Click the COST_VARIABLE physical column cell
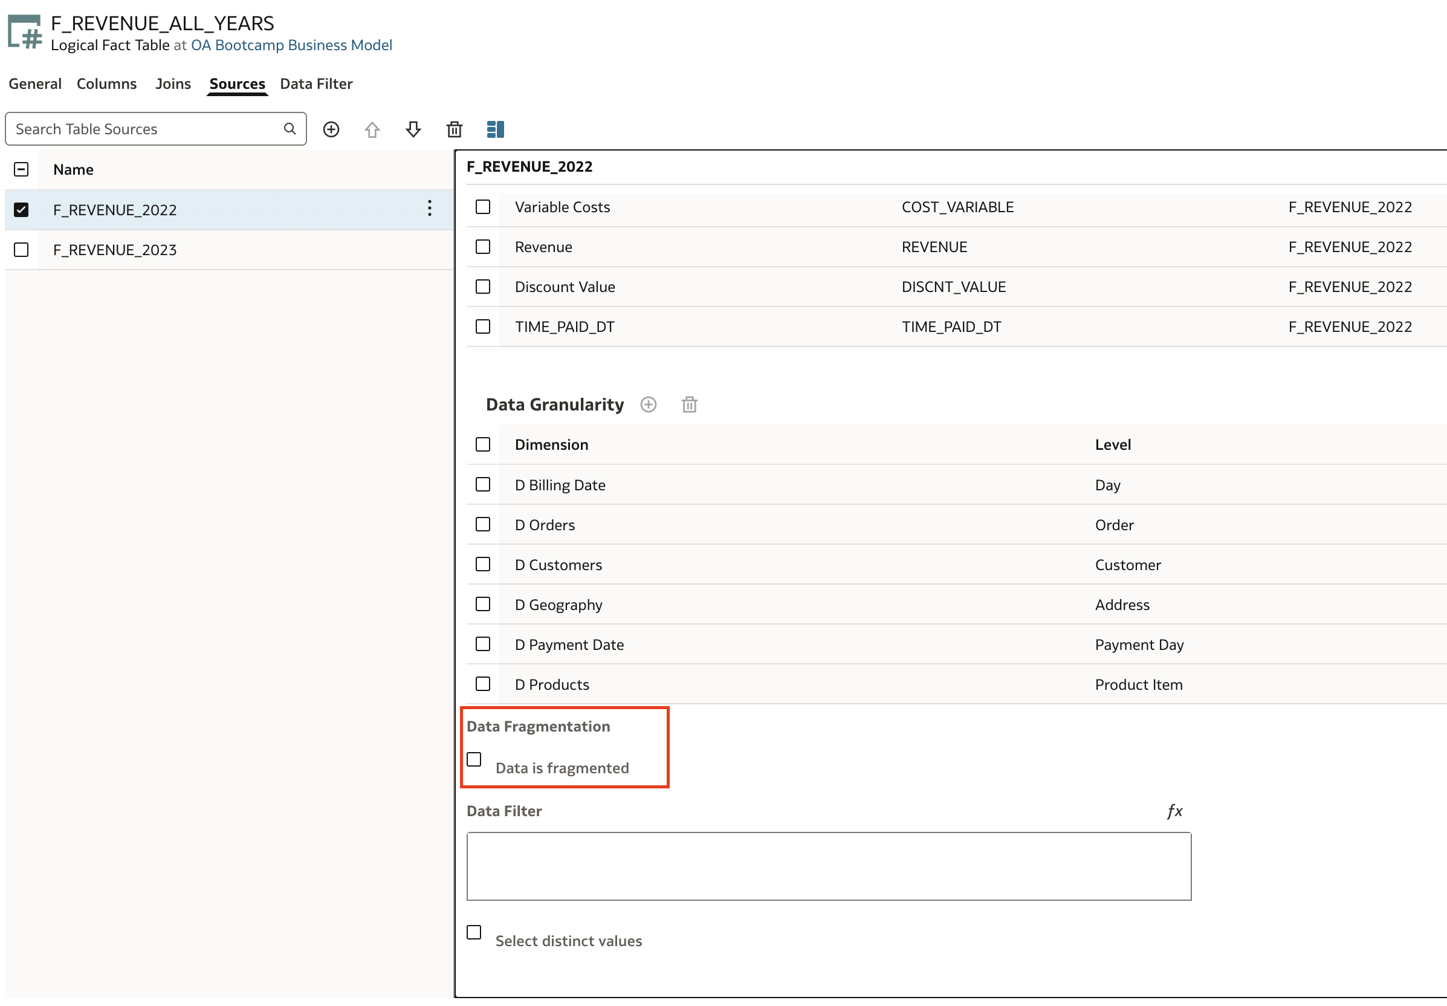Viewport: 1447px width, 1006px height. click(957, 207)
